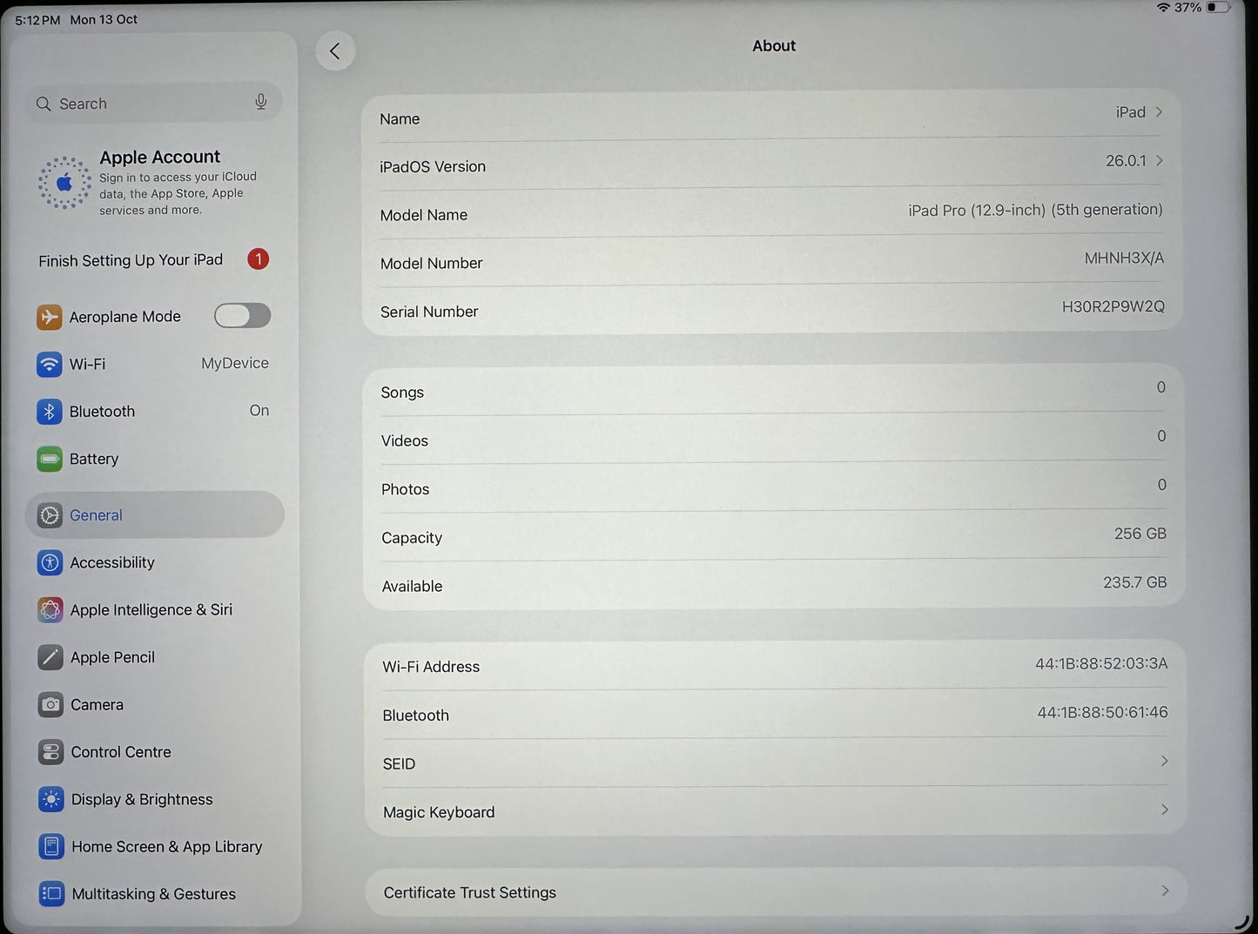This screenshot has width=1258, height=934.
Task: Open iPadOS Version details chevron
Action: (1159, 161)
